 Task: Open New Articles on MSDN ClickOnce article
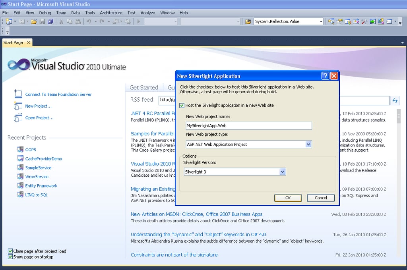pos(196,214)
